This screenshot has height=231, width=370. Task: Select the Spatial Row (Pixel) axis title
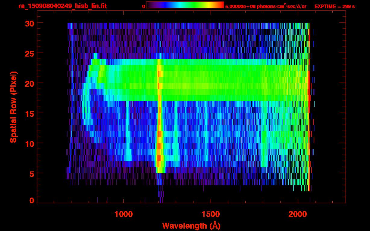coord(14,107)
